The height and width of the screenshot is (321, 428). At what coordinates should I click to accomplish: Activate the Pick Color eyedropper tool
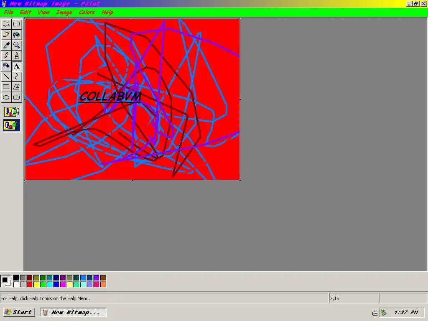6,45
